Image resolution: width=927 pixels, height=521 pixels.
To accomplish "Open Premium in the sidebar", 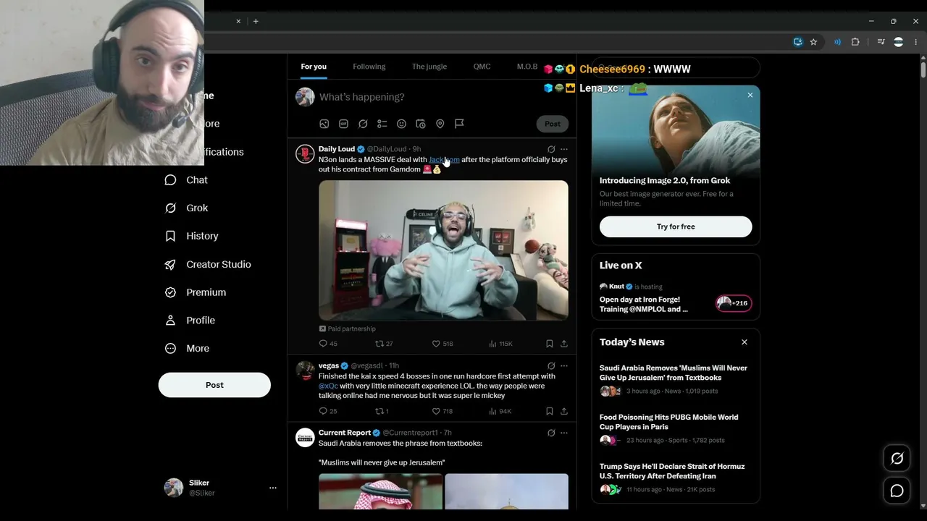I will coord(196,292).
